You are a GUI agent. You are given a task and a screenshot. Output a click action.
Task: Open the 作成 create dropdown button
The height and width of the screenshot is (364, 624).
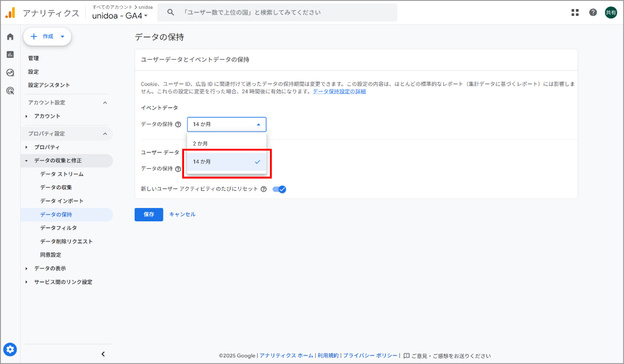pos(48,37)
